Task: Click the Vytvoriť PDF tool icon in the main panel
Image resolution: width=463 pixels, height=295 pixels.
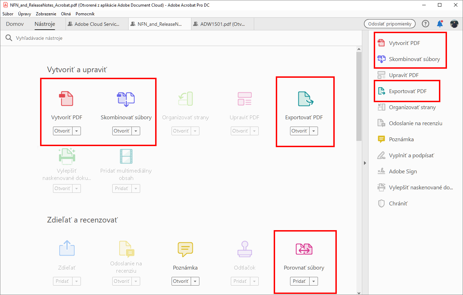Action: point(67,99)
